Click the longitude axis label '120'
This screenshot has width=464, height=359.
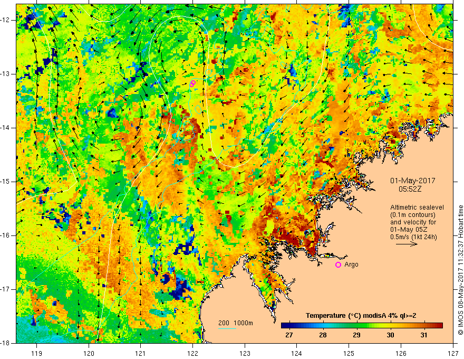tap(89, 353)
